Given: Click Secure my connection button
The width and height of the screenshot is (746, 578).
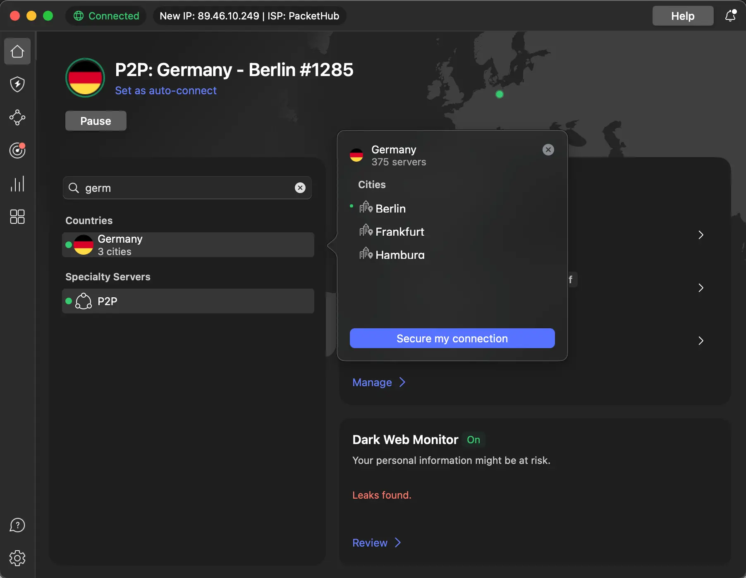Looking at the screenshot, I should (x=452, y=338).
